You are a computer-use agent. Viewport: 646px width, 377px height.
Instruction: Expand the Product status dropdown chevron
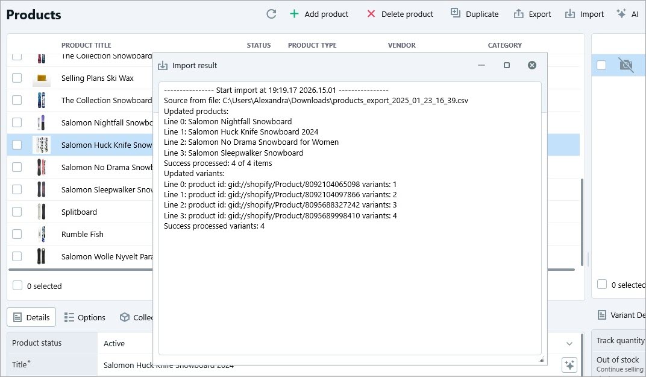569,343
